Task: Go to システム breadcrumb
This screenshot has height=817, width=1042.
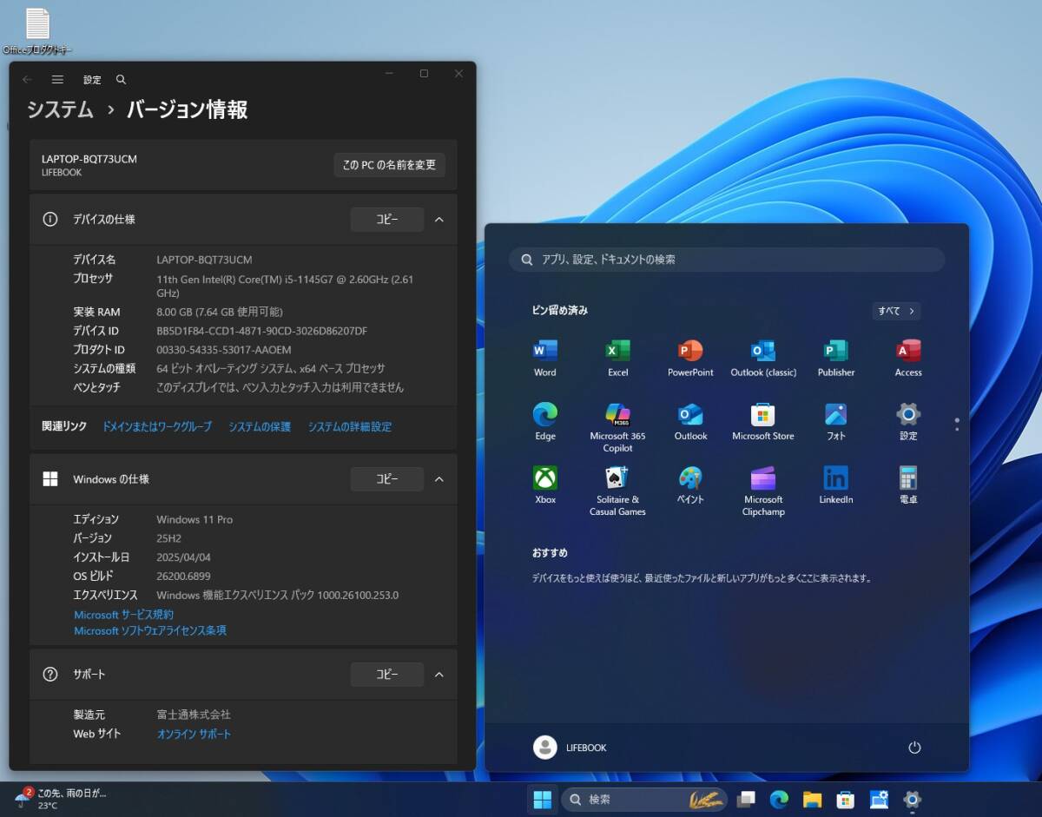Action: point(60,109)
